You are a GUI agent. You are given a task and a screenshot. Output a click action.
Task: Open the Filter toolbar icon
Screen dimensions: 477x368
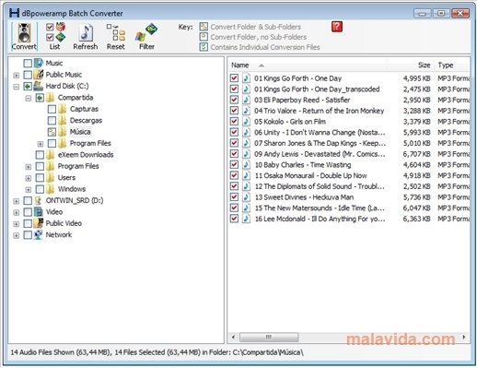click(x=146, y=32)
